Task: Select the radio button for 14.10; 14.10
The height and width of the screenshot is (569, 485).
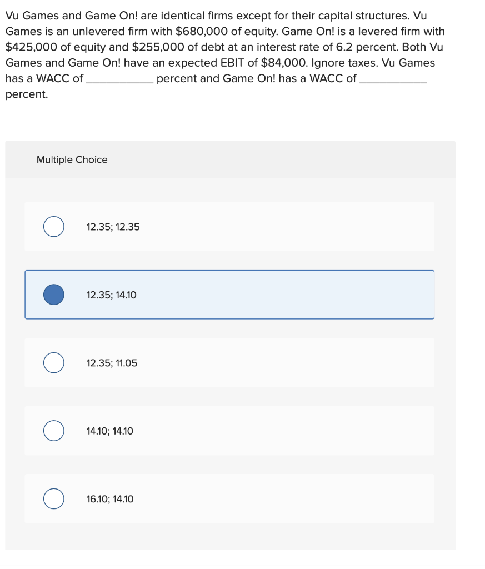Action: (x=53, y=431)
